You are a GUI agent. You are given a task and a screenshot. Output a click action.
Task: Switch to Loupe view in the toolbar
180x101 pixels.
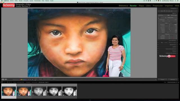pyautogui.click(x=3, y=79)
